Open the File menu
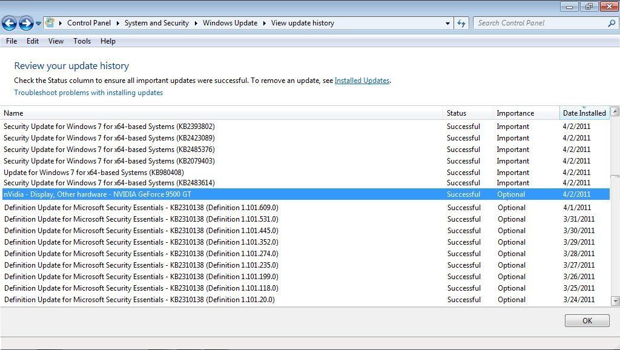Viewport: 620px width, 350px height. click(x=12, y=41)
